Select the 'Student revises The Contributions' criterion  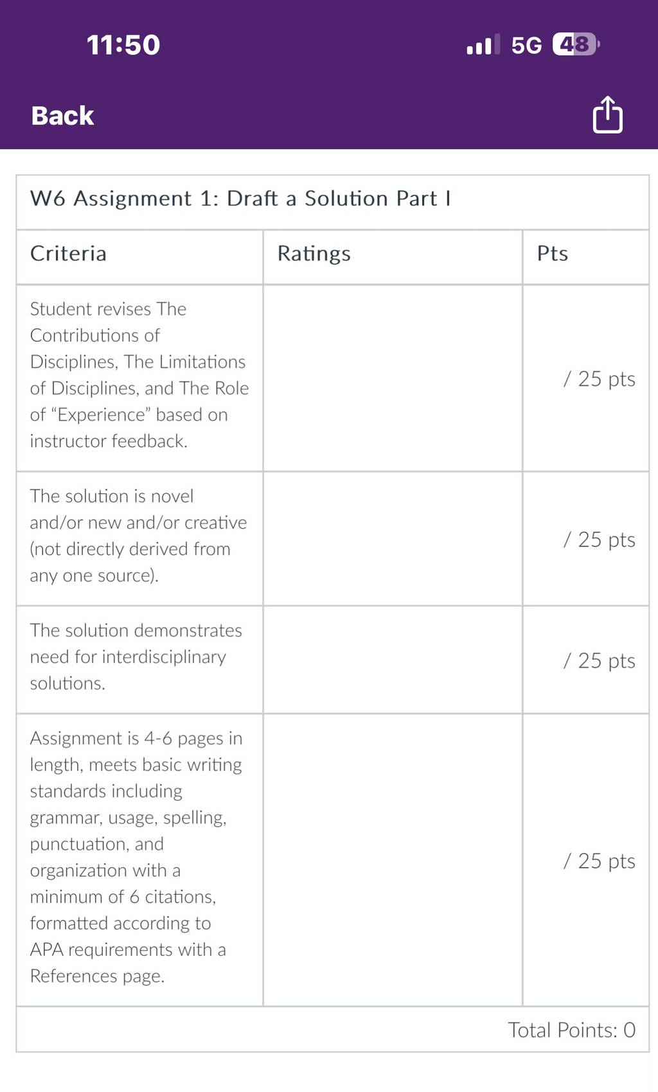pos(139,375)
